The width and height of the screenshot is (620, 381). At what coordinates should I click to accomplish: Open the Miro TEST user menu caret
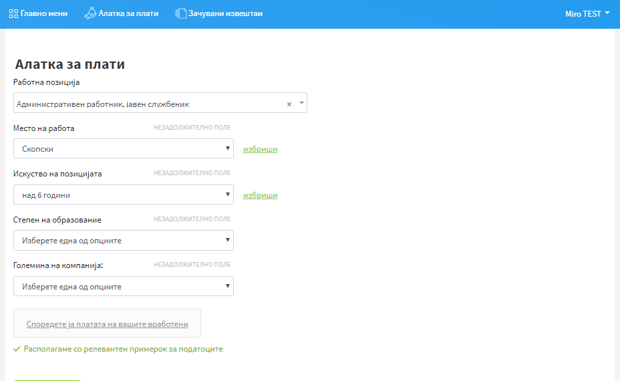(x=607, y=13)
